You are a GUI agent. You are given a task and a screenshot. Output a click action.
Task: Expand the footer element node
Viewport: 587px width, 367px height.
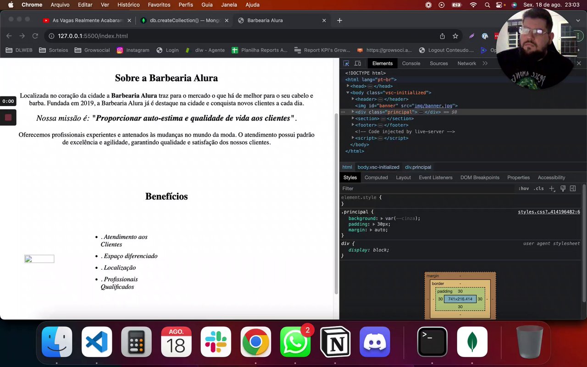coord(353,125)
